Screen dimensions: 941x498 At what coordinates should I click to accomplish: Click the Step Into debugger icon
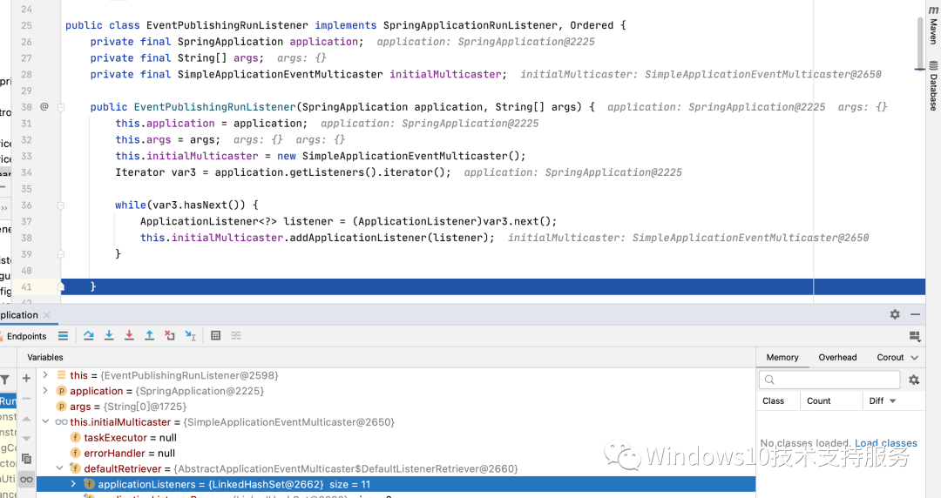coord(109,335)
